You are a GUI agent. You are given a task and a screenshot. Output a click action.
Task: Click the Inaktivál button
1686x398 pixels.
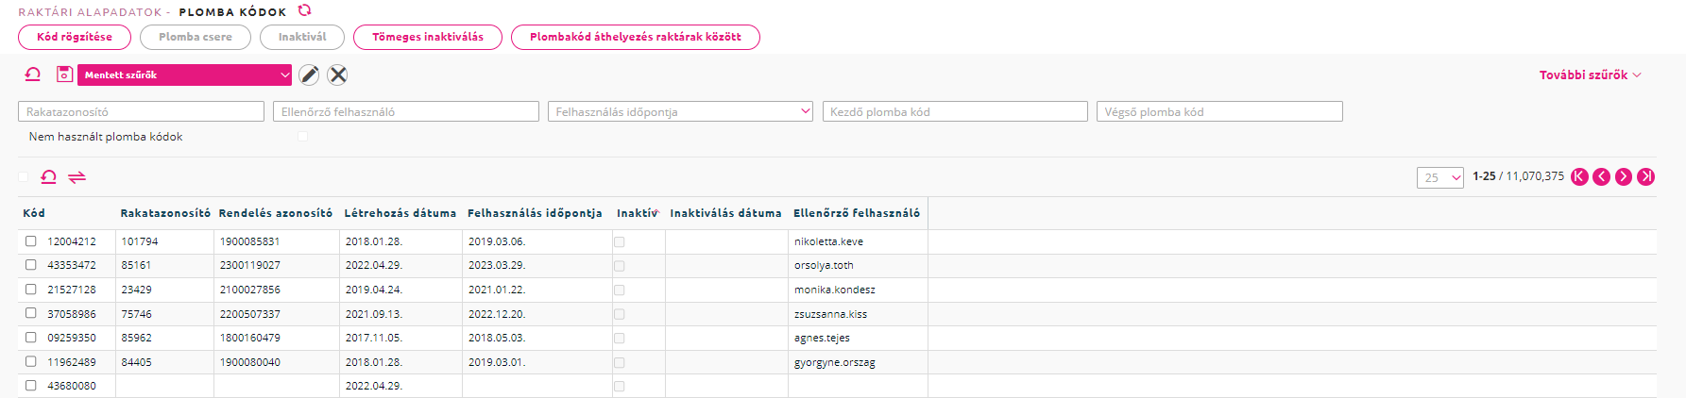click(x=302, y=37)
